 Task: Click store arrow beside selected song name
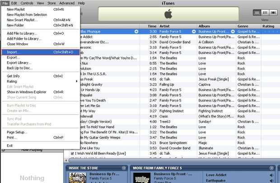(136, 32)
